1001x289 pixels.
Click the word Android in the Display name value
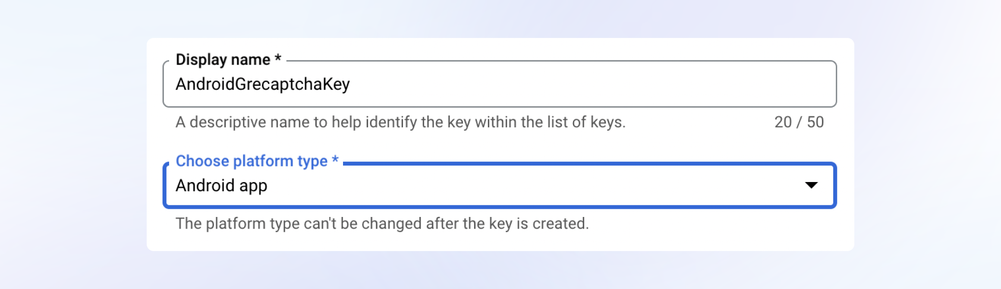[205, 84]
